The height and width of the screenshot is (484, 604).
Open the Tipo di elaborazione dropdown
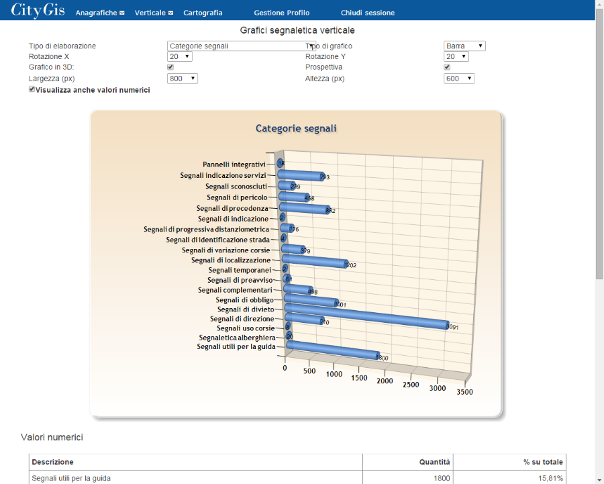[240, 46]
